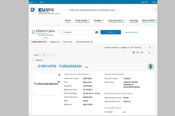Click the info link beside TURKAEGEAN
The width and height of the screenshot is (175, 116).
click(x=87, y=67)
